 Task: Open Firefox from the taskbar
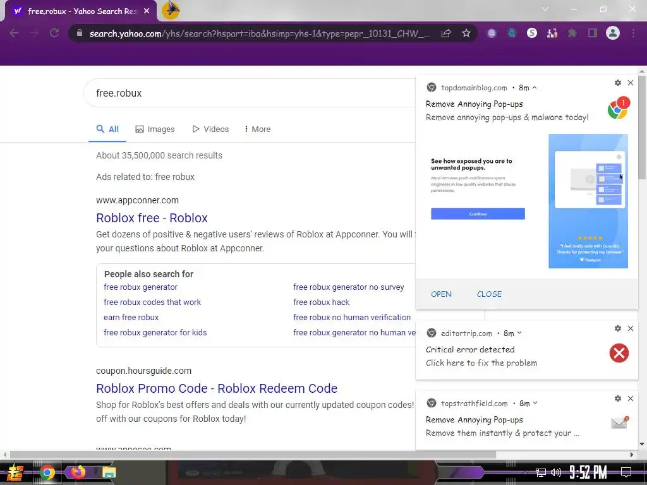78,472
